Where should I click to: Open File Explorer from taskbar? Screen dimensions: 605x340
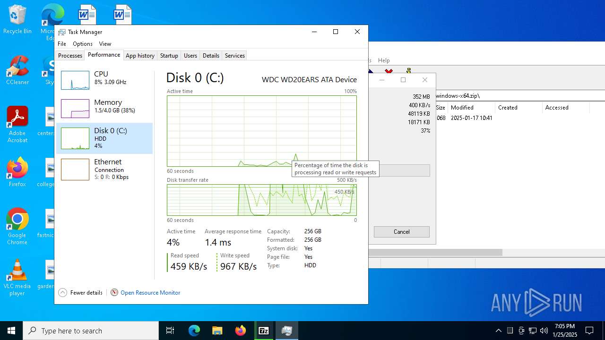coord(217,331)
